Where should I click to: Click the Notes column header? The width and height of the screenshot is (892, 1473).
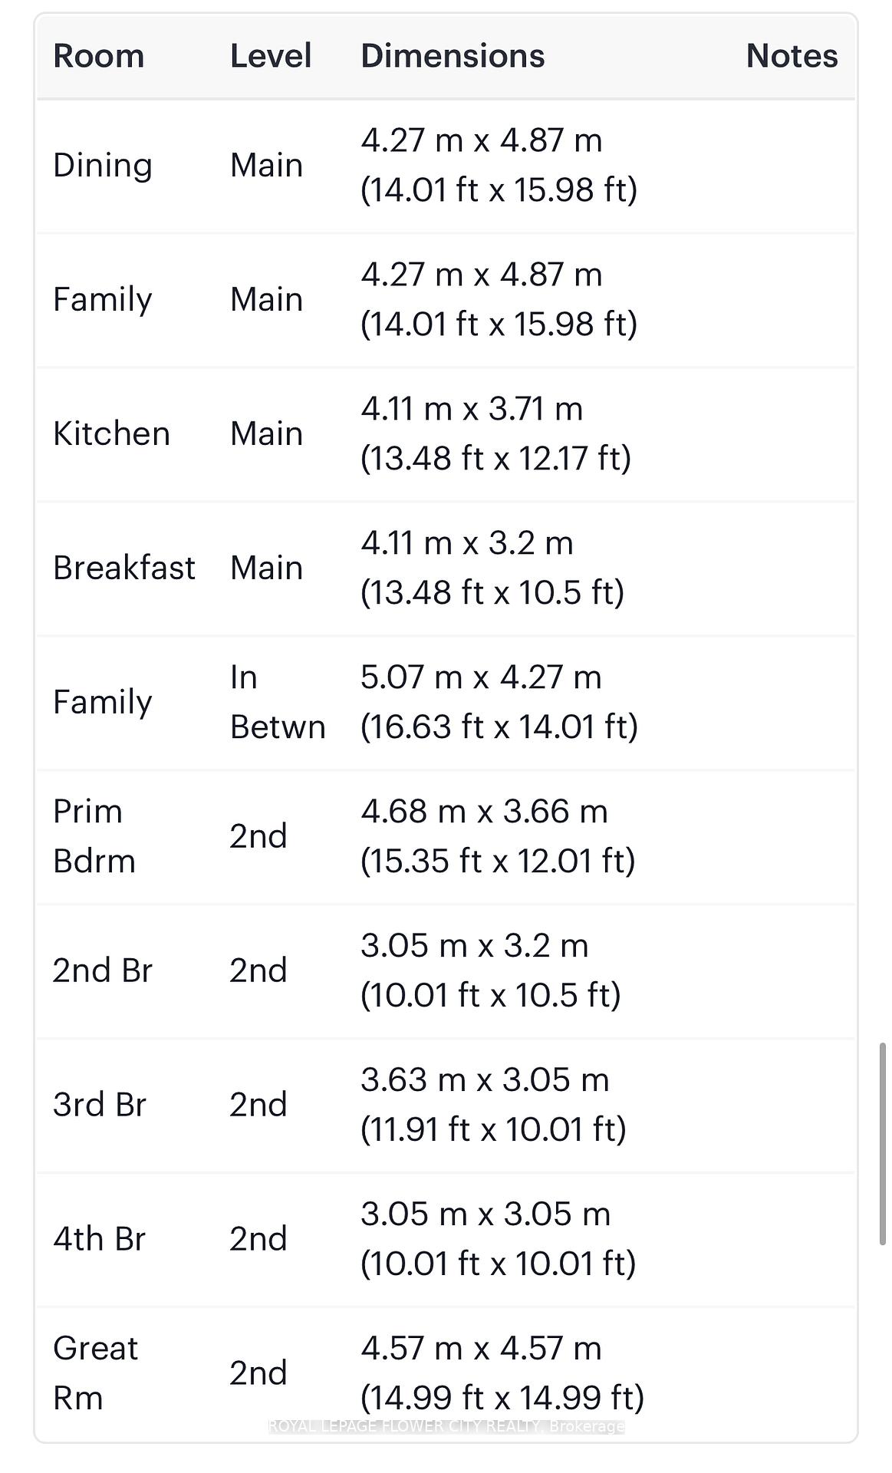(792, 56)
